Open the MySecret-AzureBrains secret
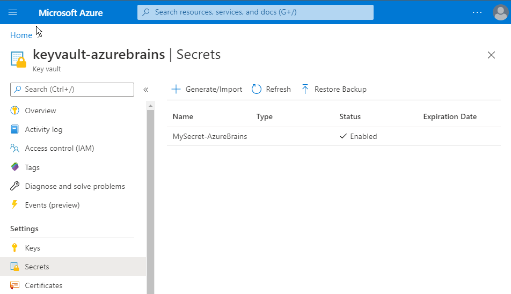 coord(210,136)
